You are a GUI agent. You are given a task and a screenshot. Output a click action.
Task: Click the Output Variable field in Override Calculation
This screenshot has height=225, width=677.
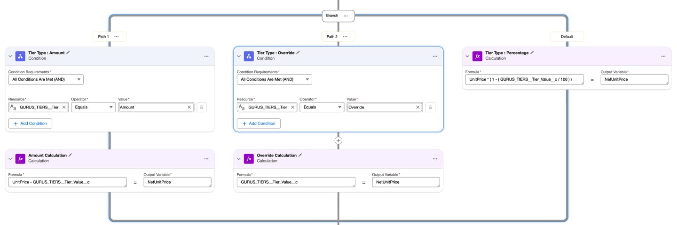(x=406, y=182)
